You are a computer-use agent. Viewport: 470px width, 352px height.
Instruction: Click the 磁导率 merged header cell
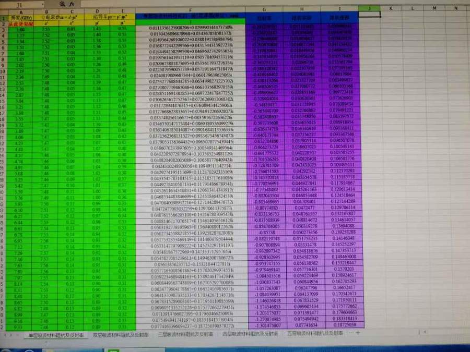pyautogui.click(x=110, y=17)
